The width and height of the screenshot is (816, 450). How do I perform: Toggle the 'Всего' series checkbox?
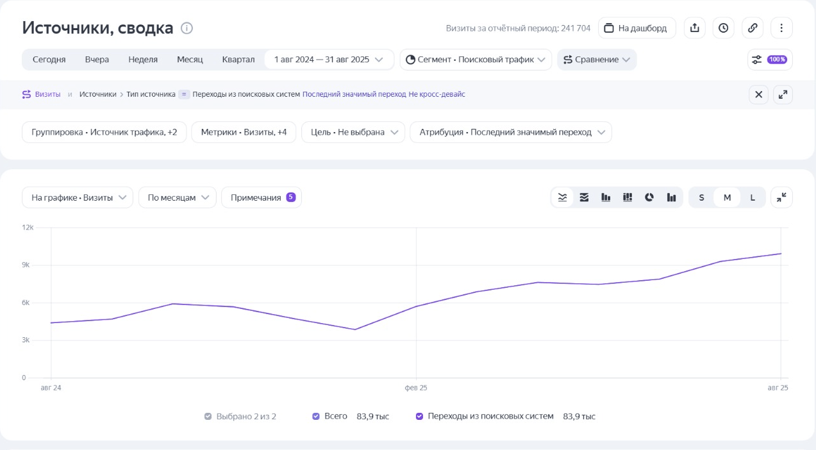click(x=316, y=417)
